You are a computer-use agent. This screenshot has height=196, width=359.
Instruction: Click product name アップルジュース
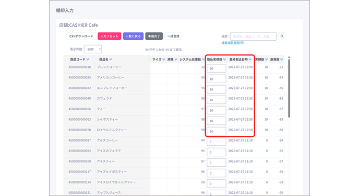[x=109, y=193]
